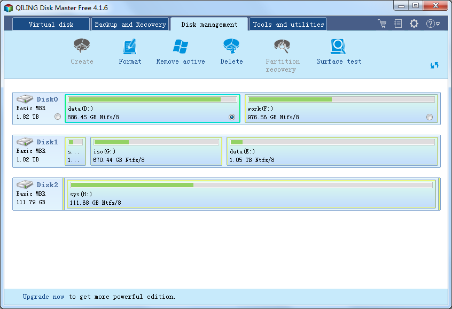Open the shopping cart purchase icon
452x309 pixels.
click(382, 24)
